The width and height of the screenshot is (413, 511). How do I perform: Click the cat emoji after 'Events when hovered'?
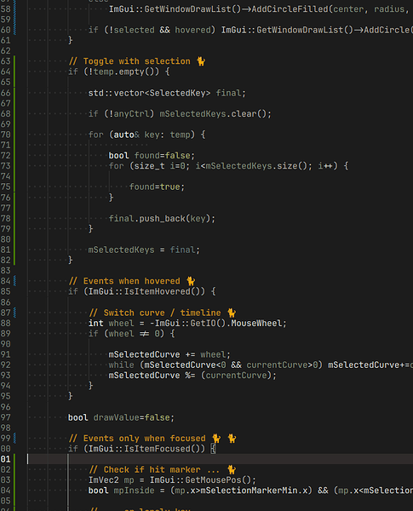(191, 281)
